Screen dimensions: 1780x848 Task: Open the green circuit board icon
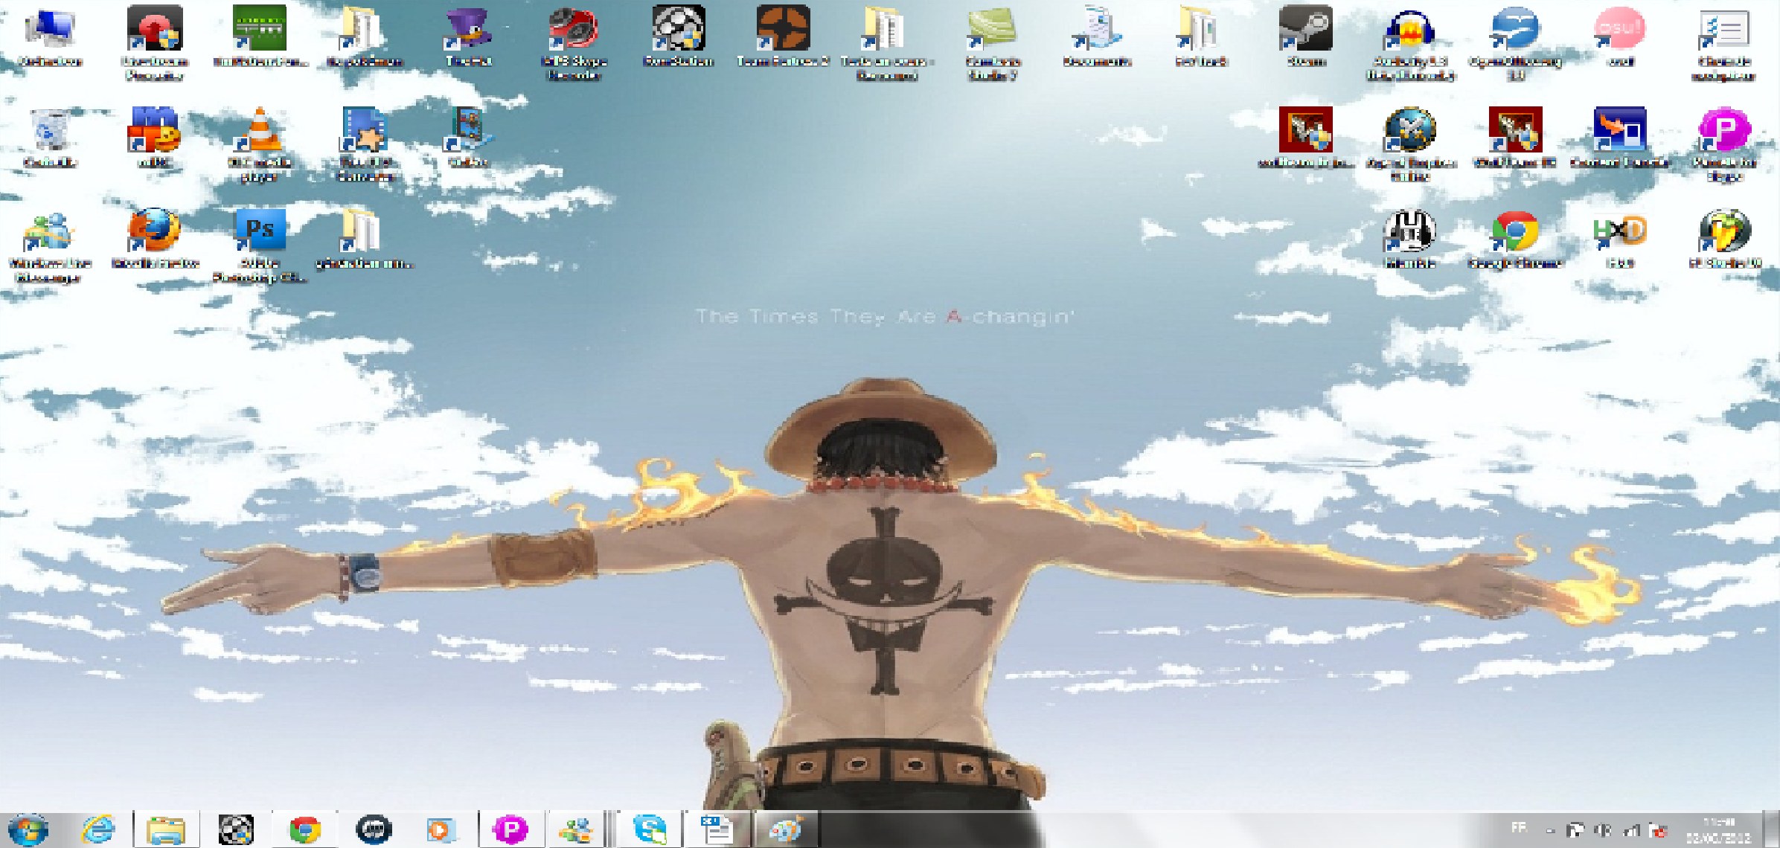[259, 36]
